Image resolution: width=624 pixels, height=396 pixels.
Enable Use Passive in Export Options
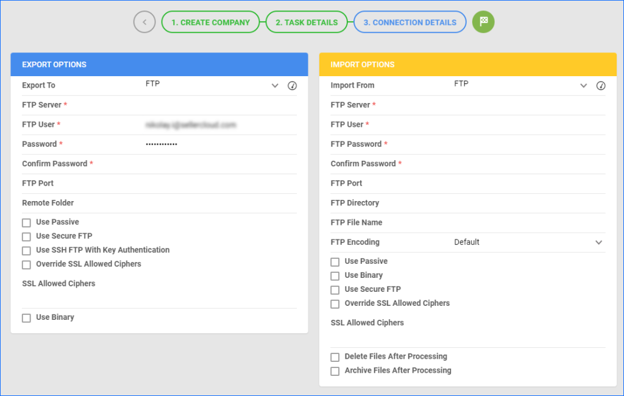point(26,222)
